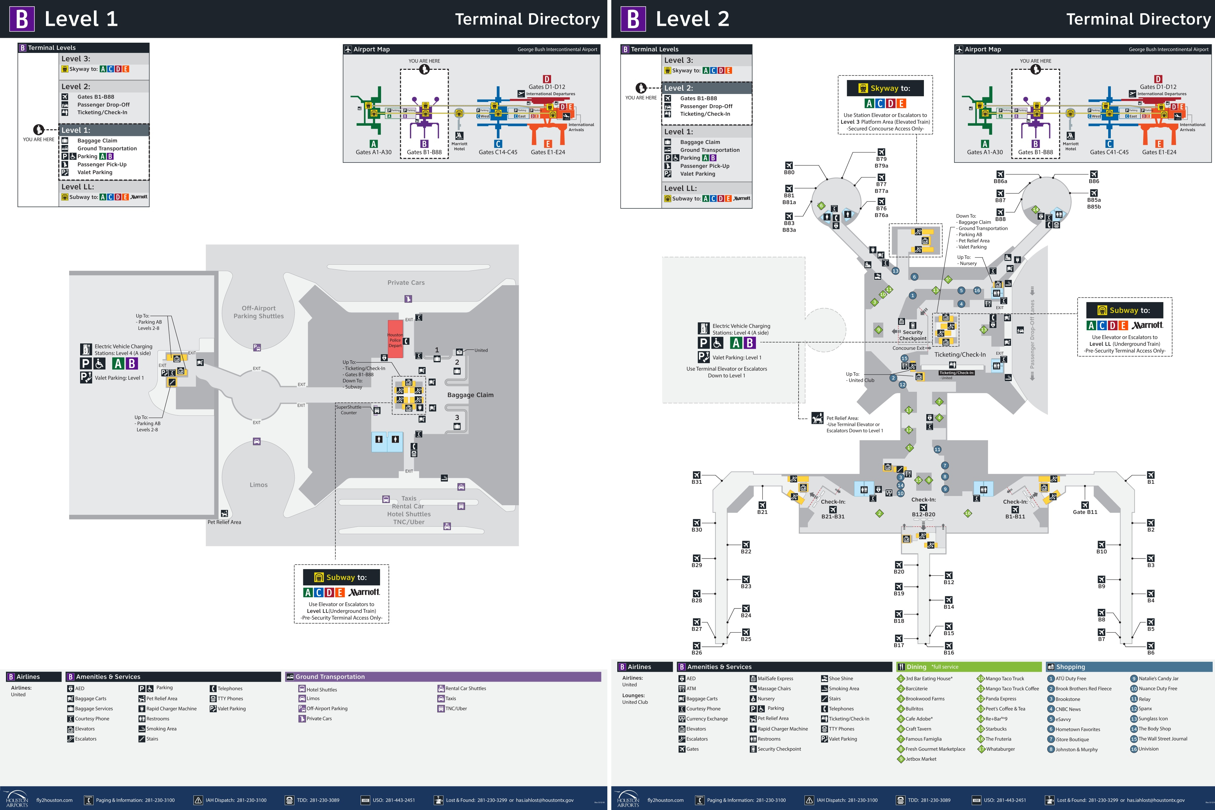Click the Shoe Shine legend icon
The image size is (1215, 810).
pyautogui.click(x=824, y=679)
